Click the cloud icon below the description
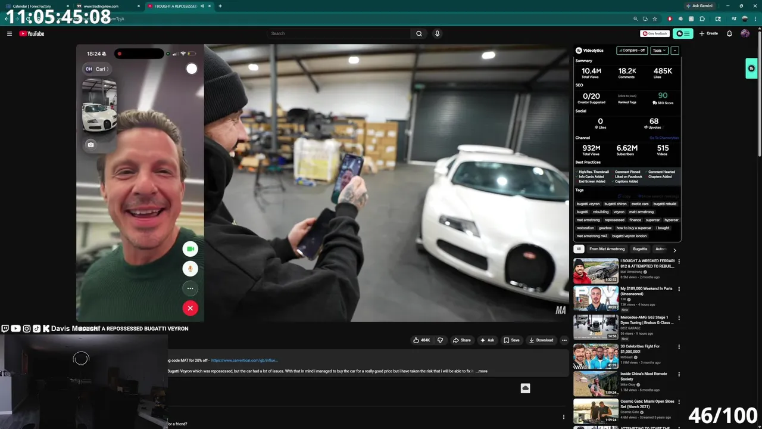This screenshot has height=429, width=762. tap(525, 388)
